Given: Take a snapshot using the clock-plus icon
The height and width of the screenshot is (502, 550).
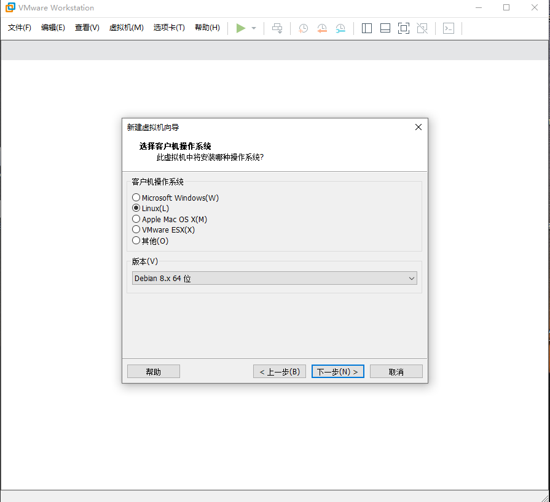Looking at the screenshot, I should click(x=303, y=28).
